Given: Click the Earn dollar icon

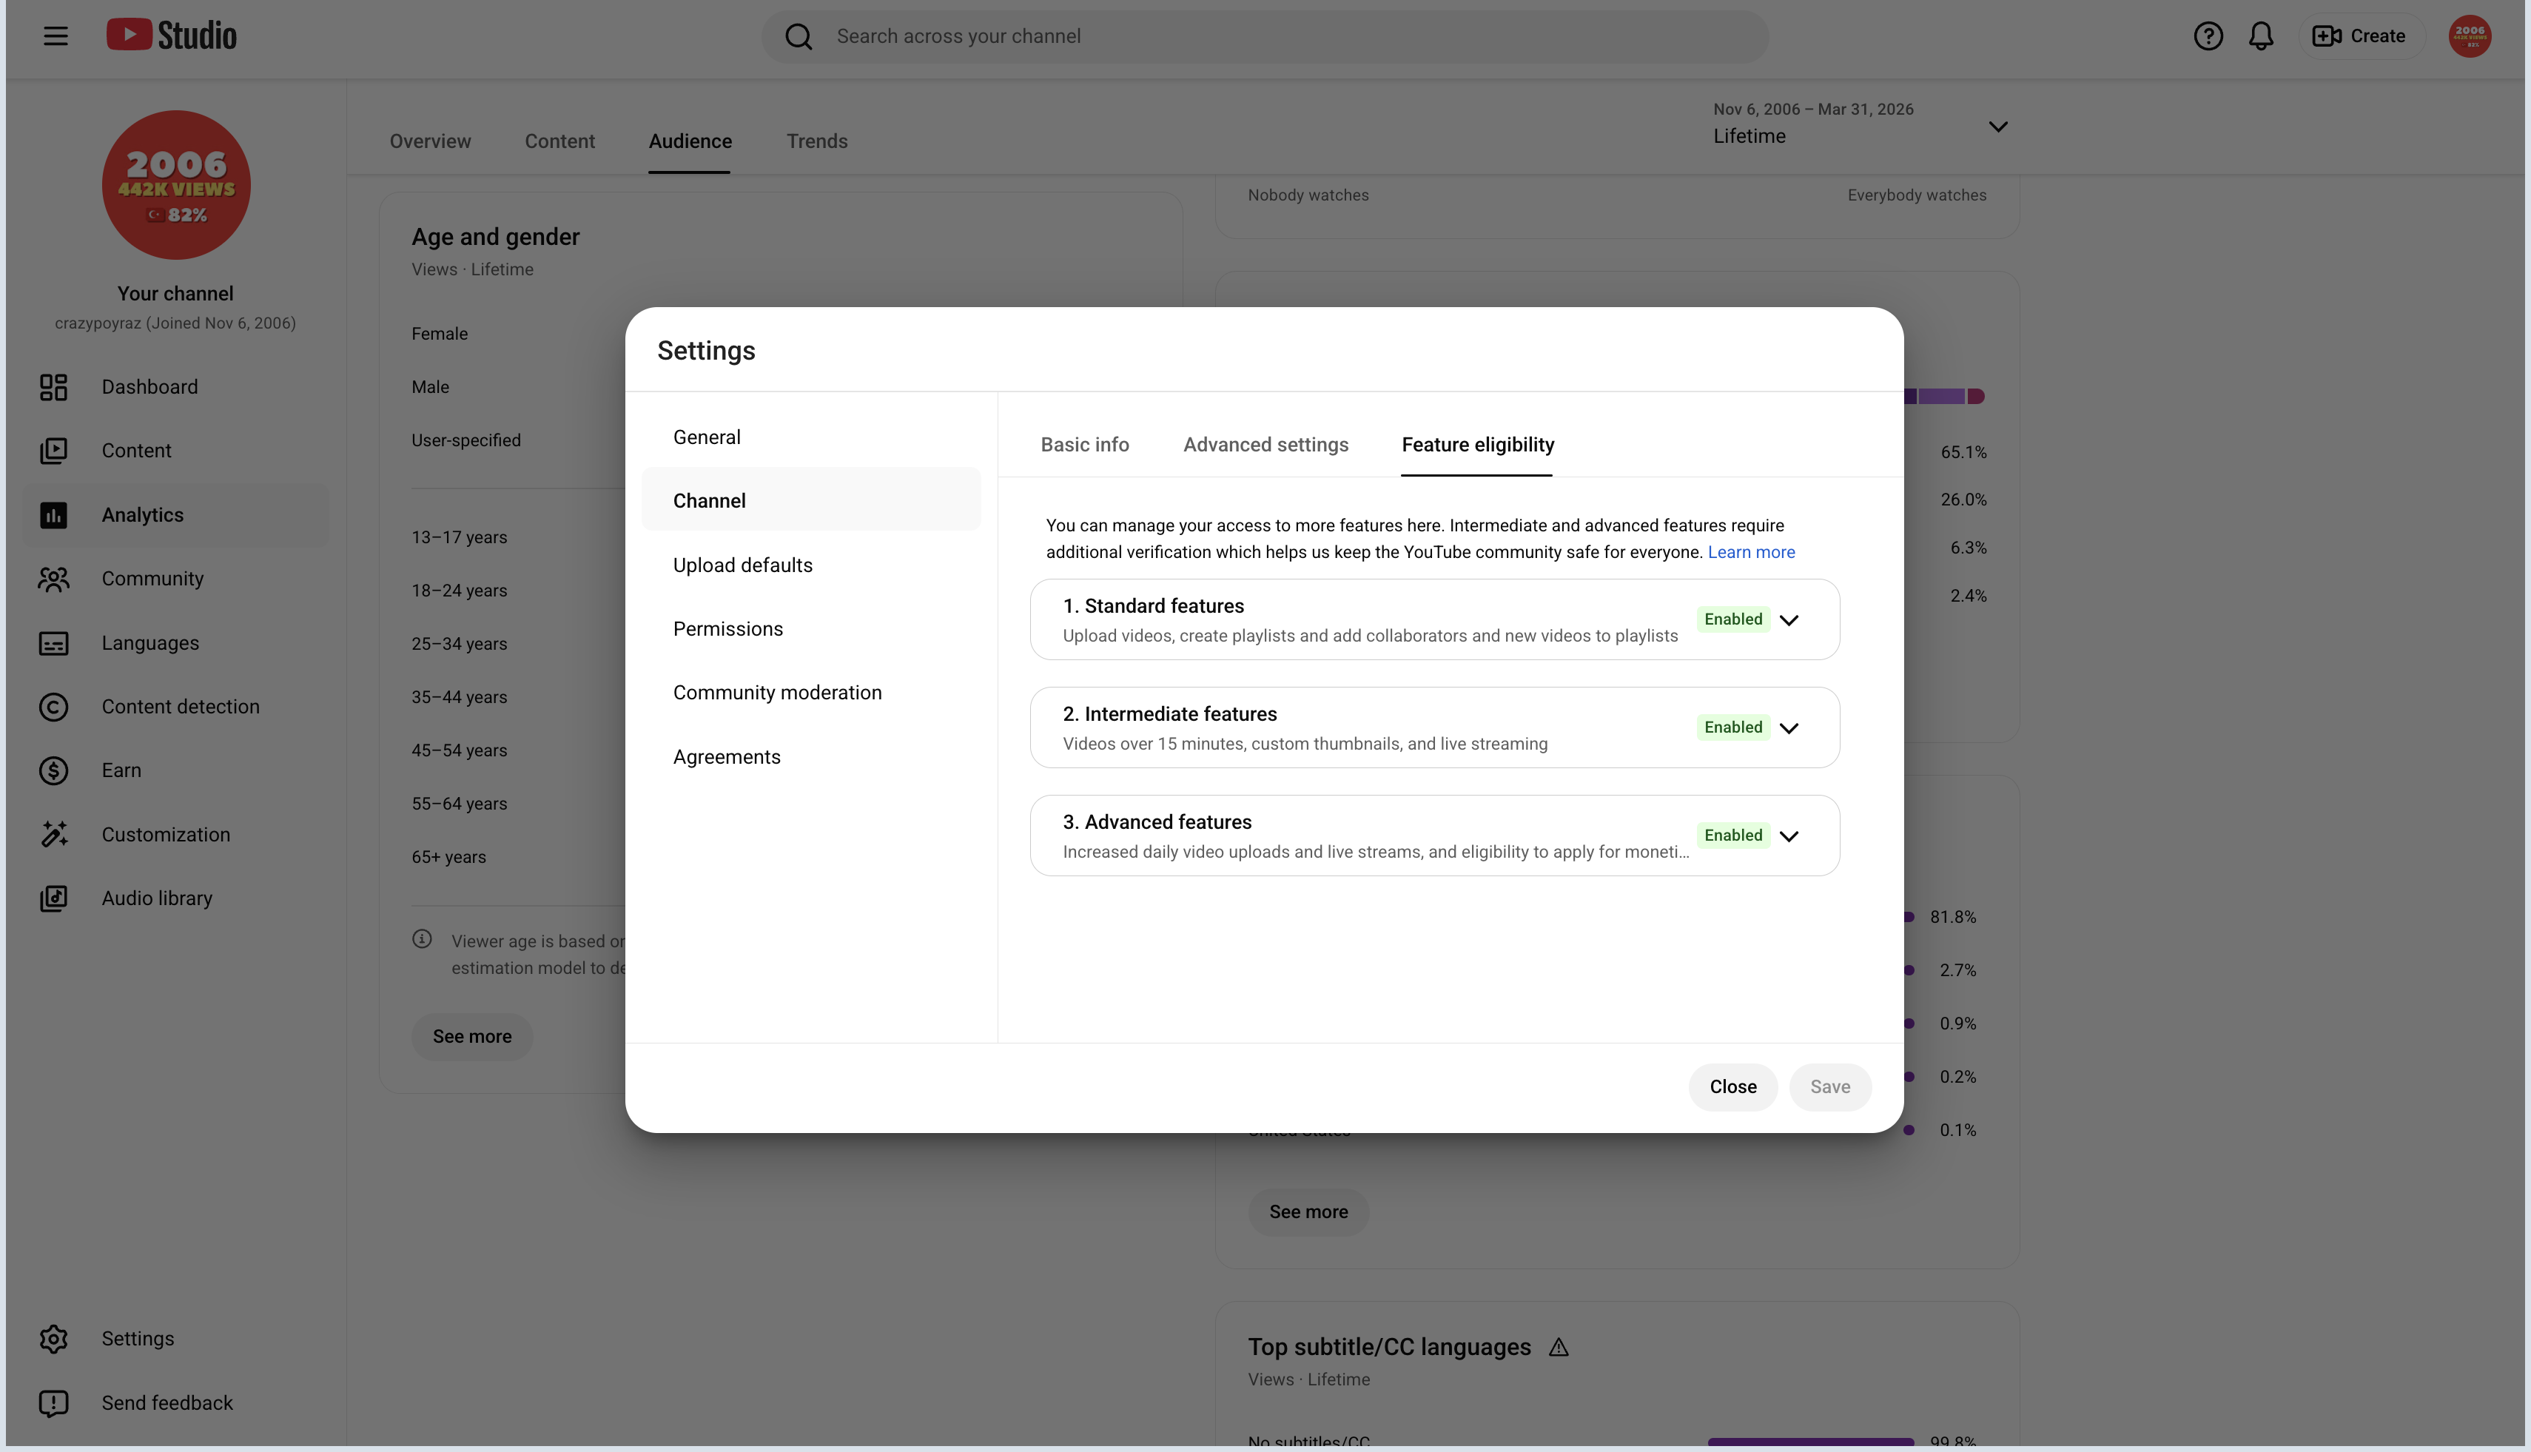Looking at the screenshot, I should click(54, 771).
